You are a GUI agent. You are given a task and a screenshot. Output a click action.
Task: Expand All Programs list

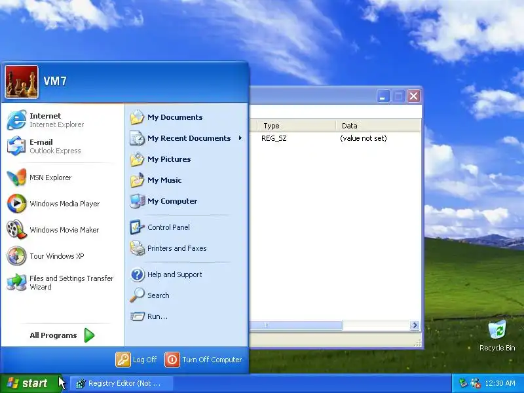[62, 335]
